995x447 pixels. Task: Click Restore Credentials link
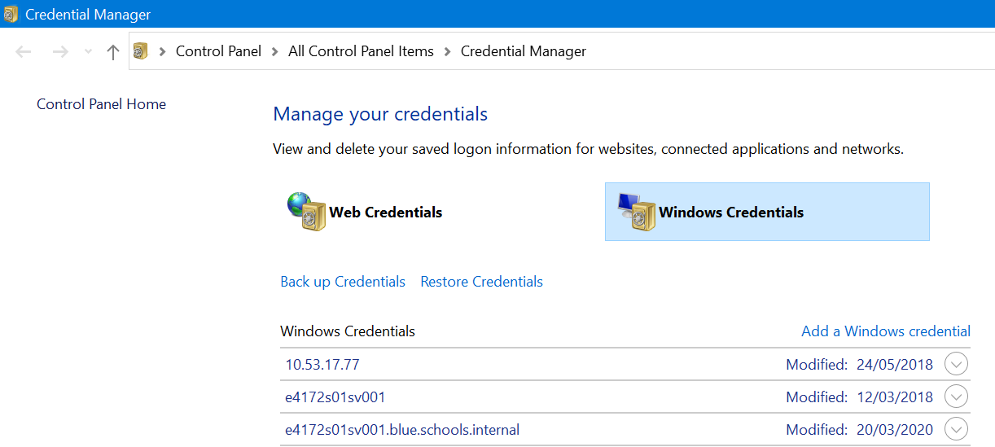coord(481,282)
